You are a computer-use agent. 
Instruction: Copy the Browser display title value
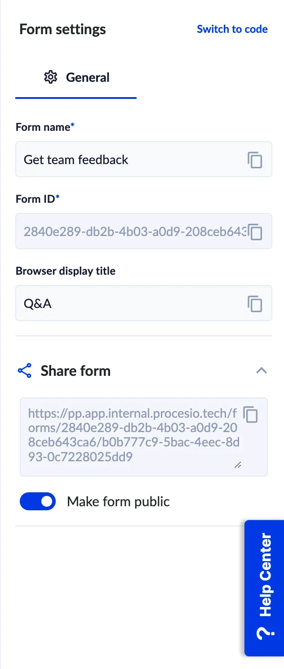pyautogui.click(x=255, y=304)
